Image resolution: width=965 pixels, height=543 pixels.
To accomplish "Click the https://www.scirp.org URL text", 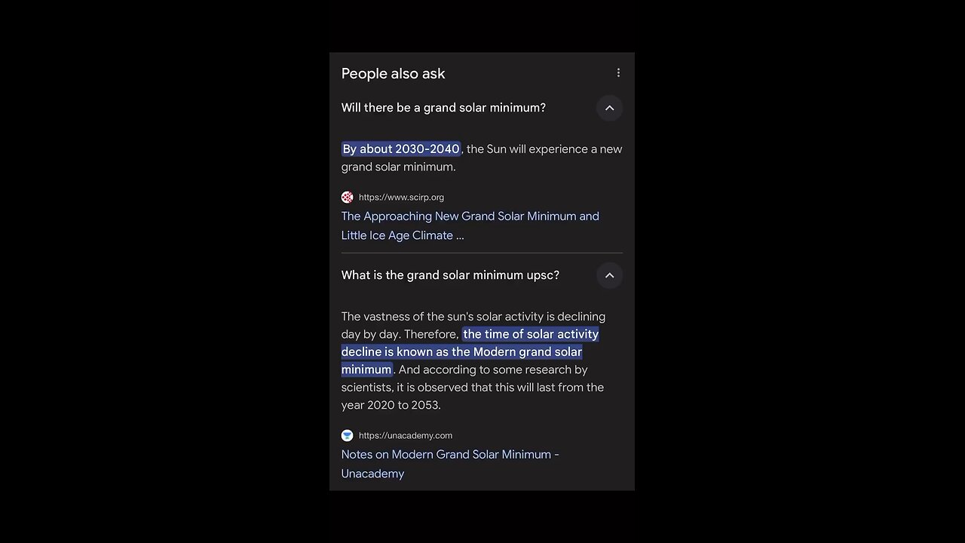I will (401, 197).
